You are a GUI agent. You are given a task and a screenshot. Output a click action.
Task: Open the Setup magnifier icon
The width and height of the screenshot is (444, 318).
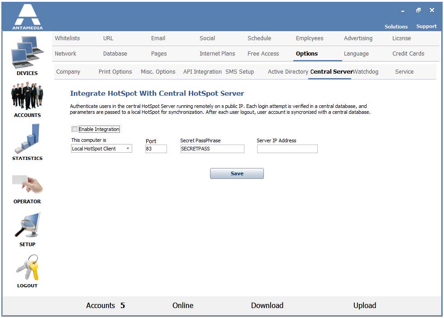coord(27,225)
